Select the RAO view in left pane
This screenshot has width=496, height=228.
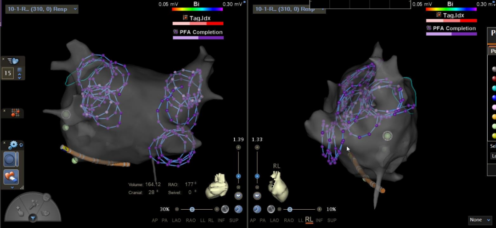pyautogui.click(x=190, y=221)
